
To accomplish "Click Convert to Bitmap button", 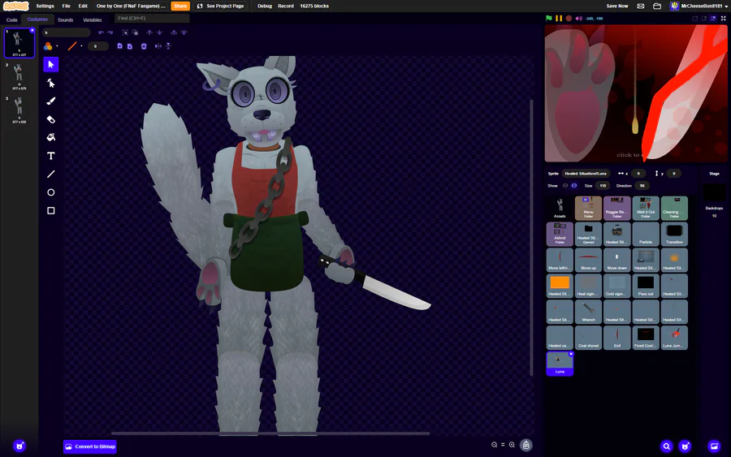I will pos(90,446).
